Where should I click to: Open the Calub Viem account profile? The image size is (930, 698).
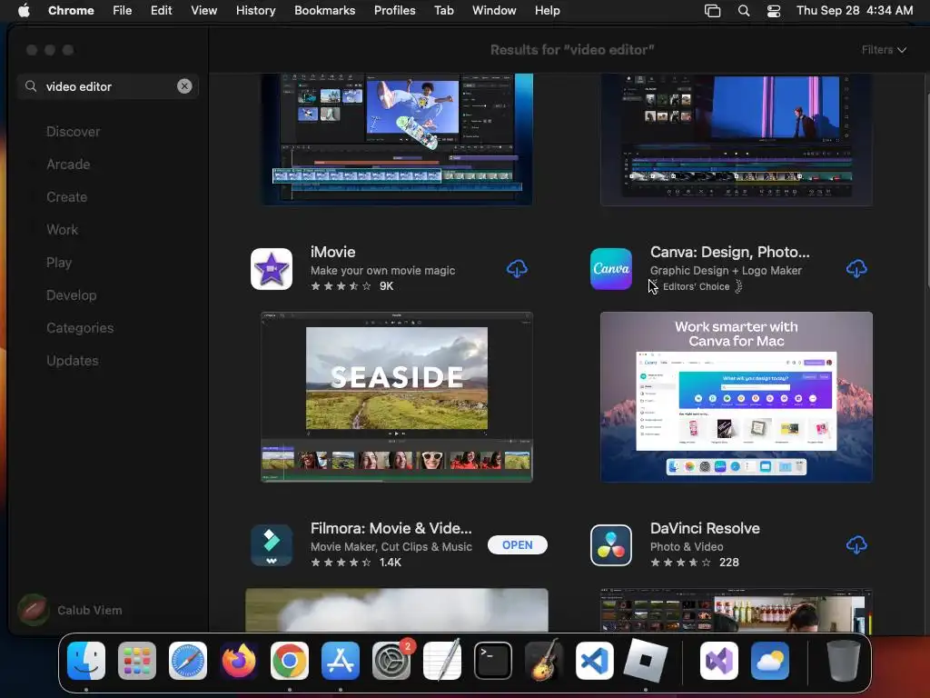click(x=70, y=610)
